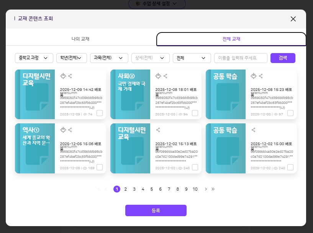Image resolution: width=313 pixels, height=233 pixels.
Task: Tick the checkbox on 역사① card
Action: tap(100, 167)
